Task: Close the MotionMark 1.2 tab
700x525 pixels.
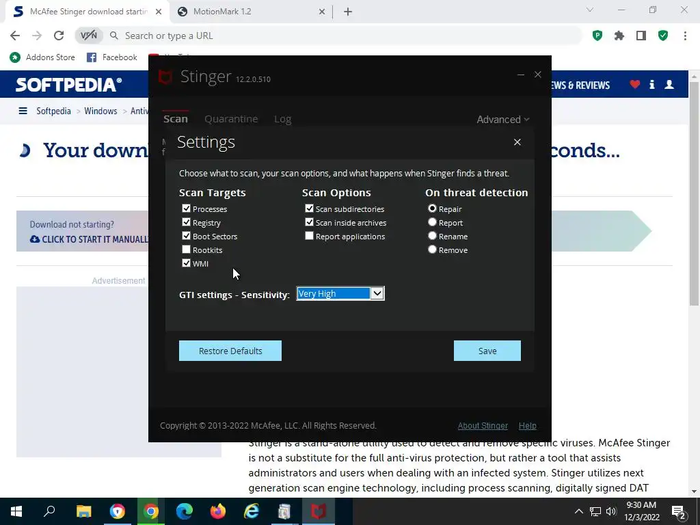Action: tap(321, 12)
